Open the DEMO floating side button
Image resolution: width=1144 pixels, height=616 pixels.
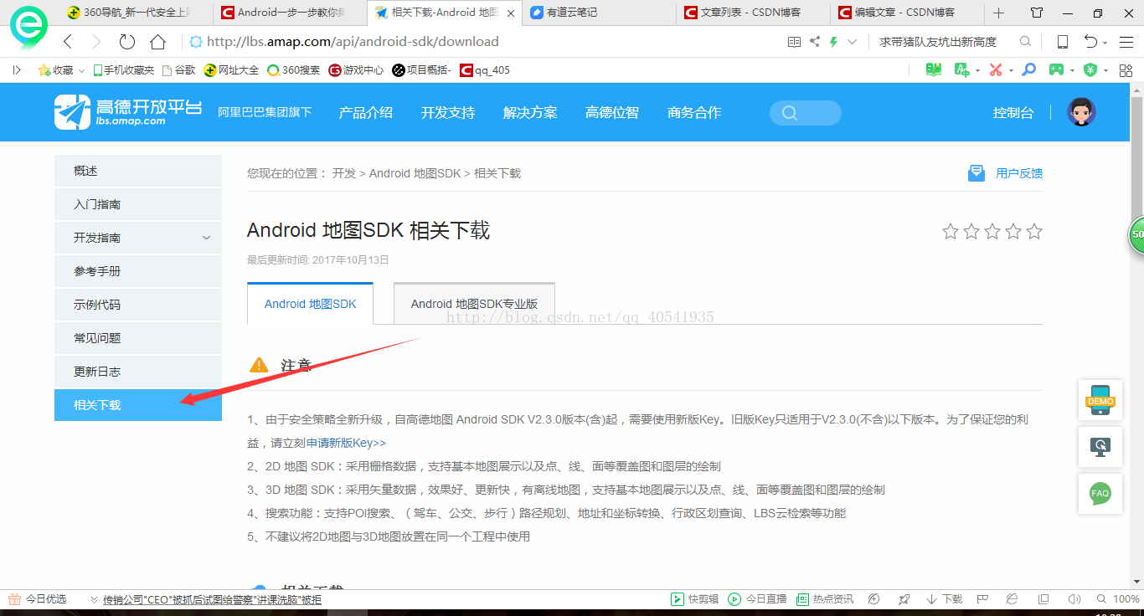coord(1100,401)
